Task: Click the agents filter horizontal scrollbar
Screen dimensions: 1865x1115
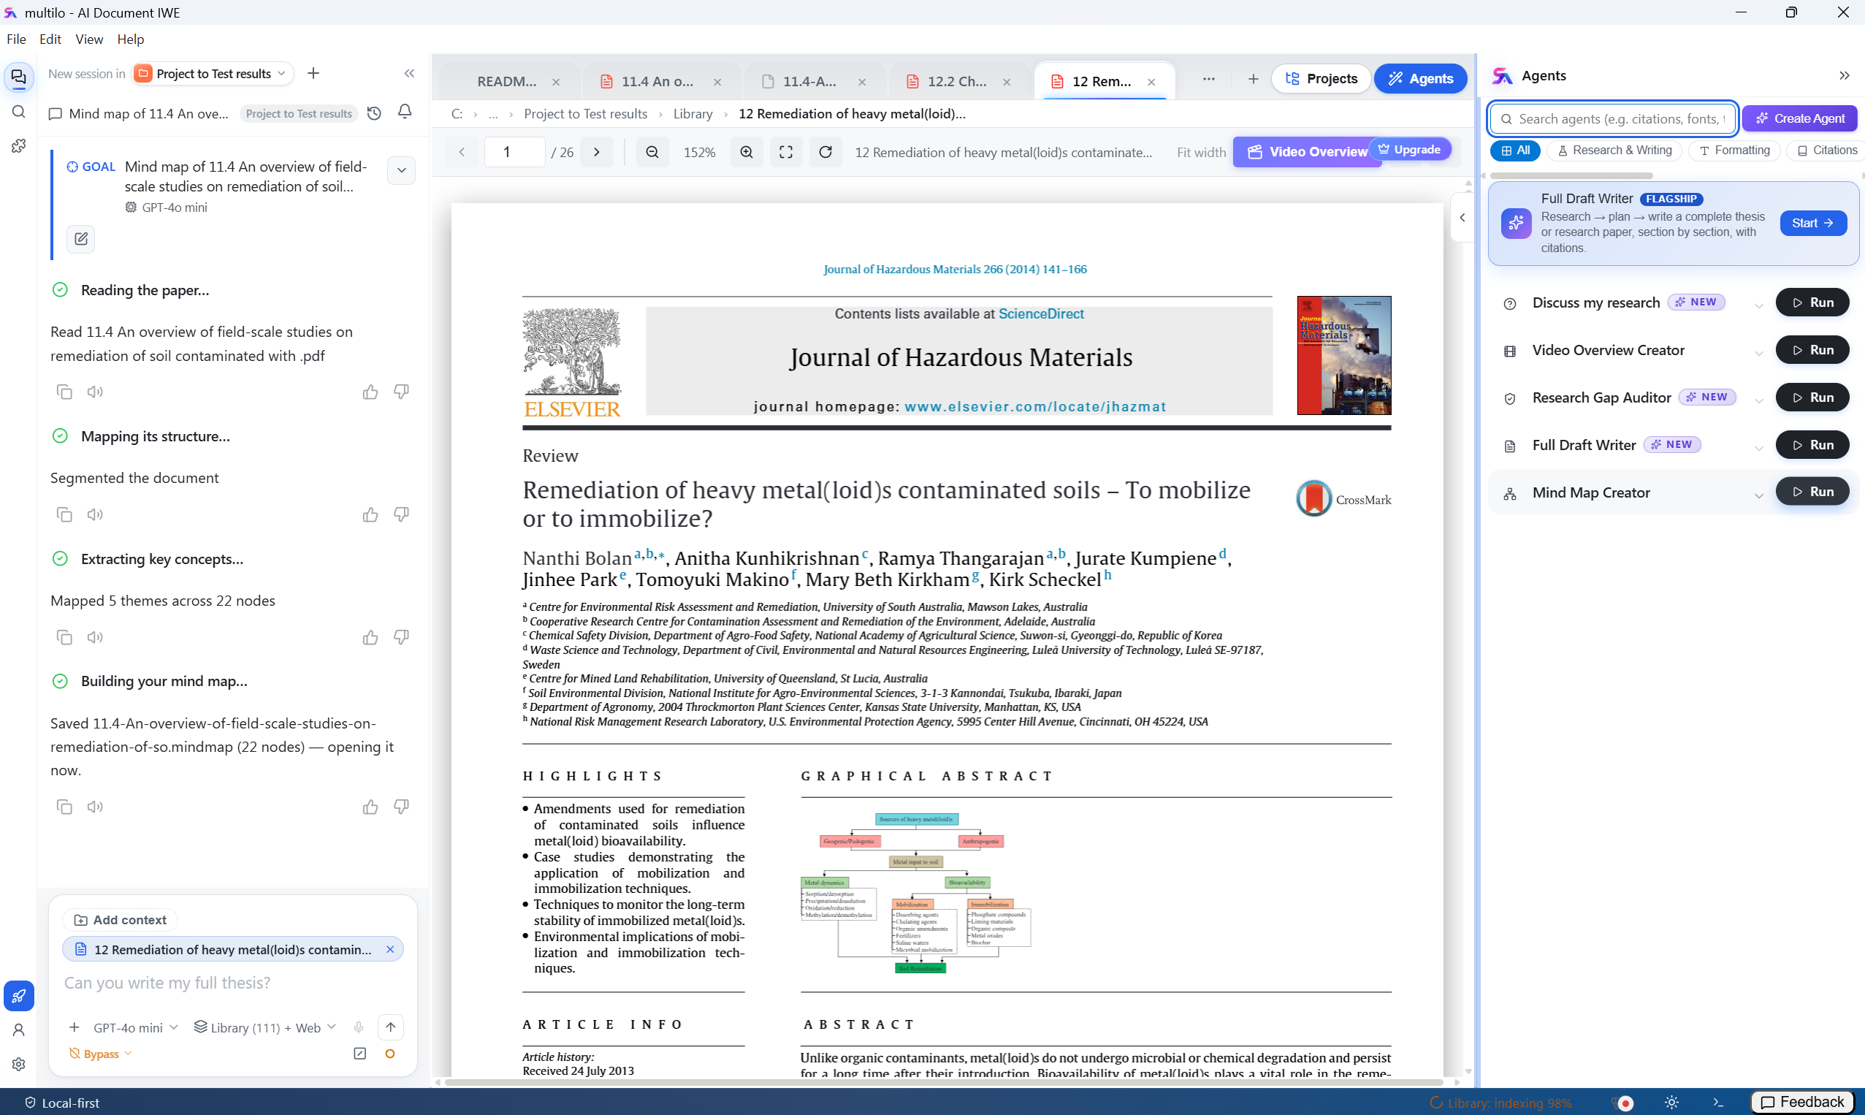Action: 1571,176
